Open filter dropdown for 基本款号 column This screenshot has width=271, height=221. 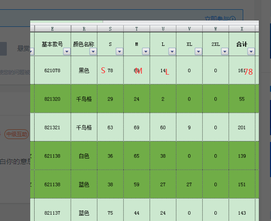pyautogui.click(x=67, y=51)
